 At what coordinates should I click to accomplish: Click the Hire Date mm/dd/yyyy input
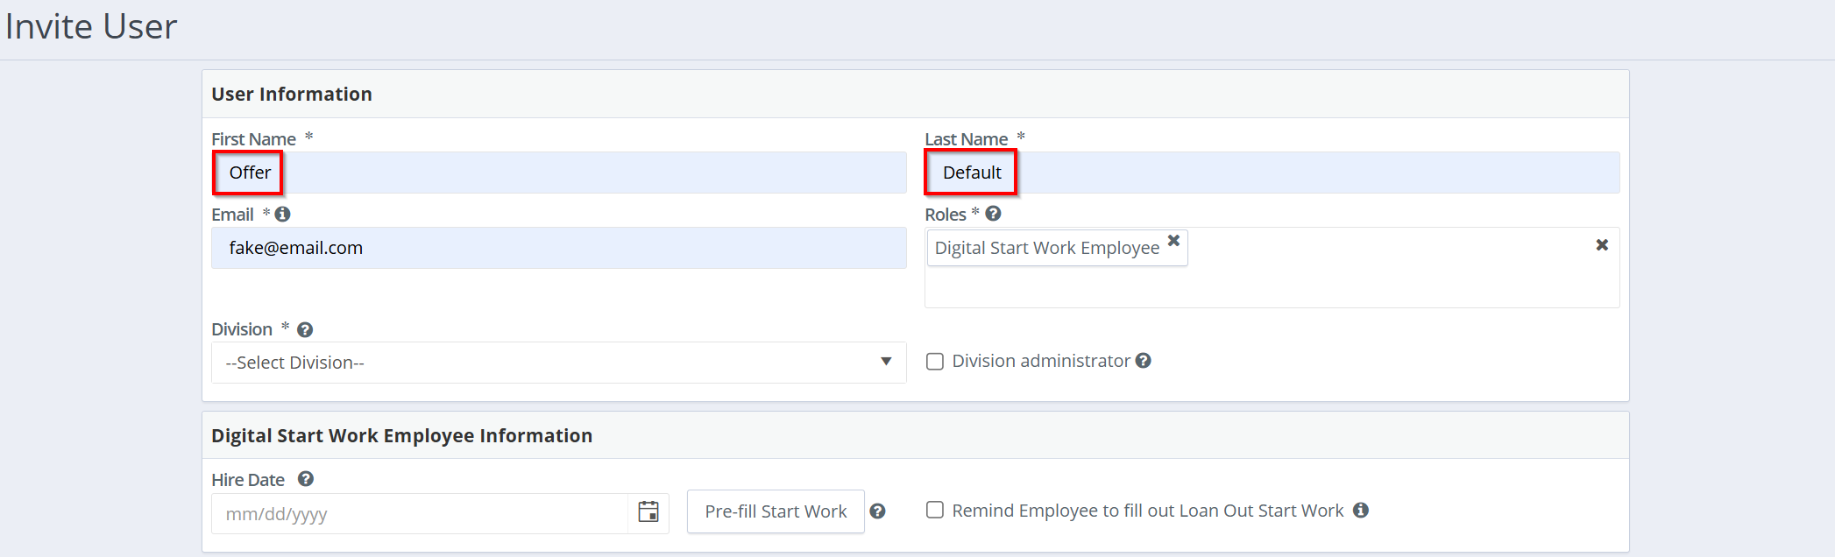pyautogui.click(x=419, y=514)
